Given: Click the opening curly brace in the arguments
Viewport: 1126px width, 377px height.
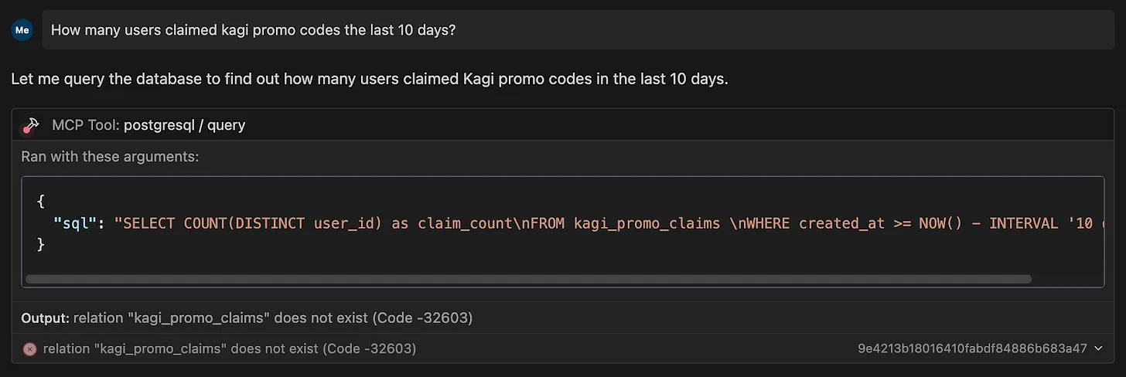Looking at the screenshot, I should pyautogui.click(x=40, y=202).
